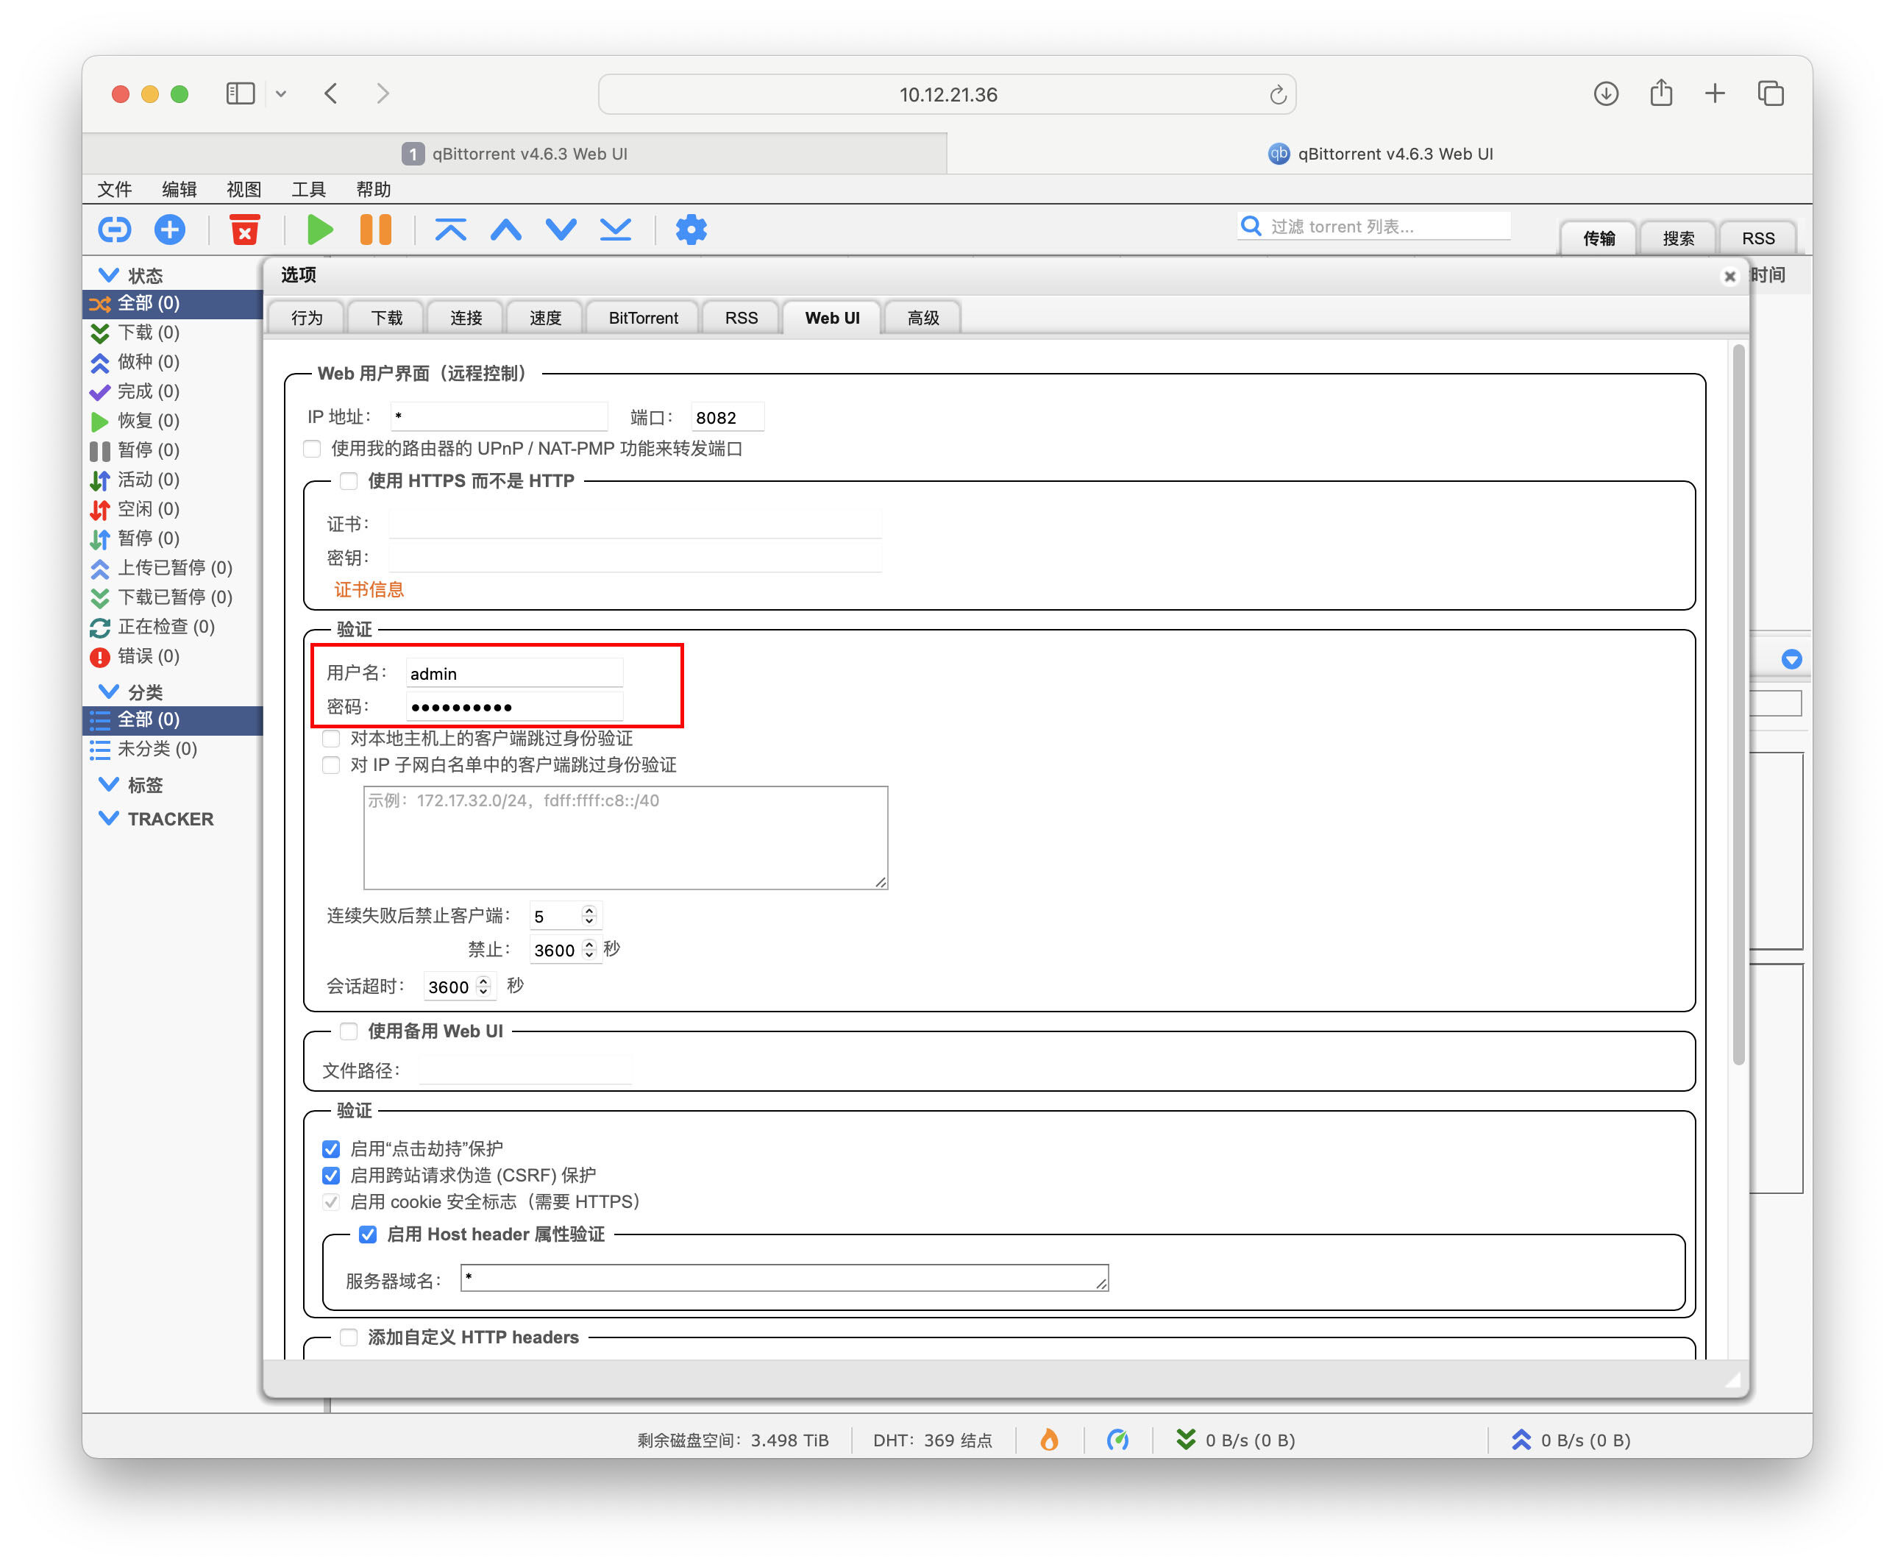
Task: Click the red delete torrent icon
Action: coord(243,230)
